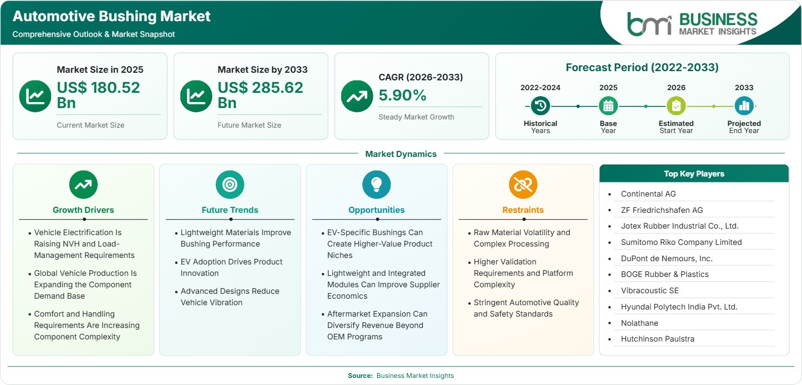
Task: Click the 2022-2024 timeline label
Action: [541, 87]
